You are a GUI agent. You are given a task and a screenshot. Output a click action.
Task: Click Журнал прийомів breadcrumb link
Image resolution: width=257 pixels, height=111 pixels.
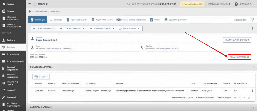[39, 11]
